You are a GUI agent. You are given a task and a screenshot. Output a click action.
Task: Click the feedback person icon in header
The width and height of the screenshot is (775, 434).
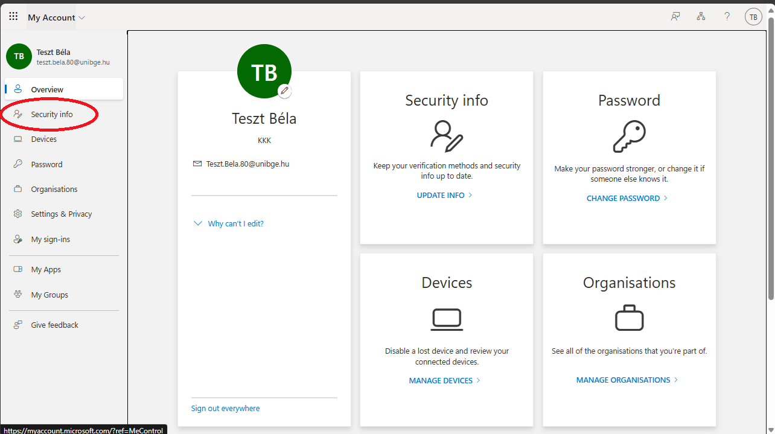click(x=675, y=17)
